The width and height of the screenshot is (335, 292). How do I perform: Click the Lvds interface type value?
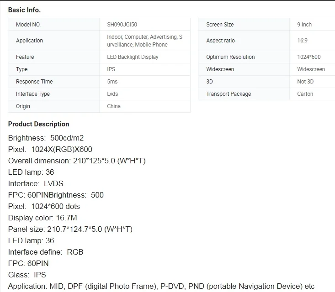[x=112, y=94]
